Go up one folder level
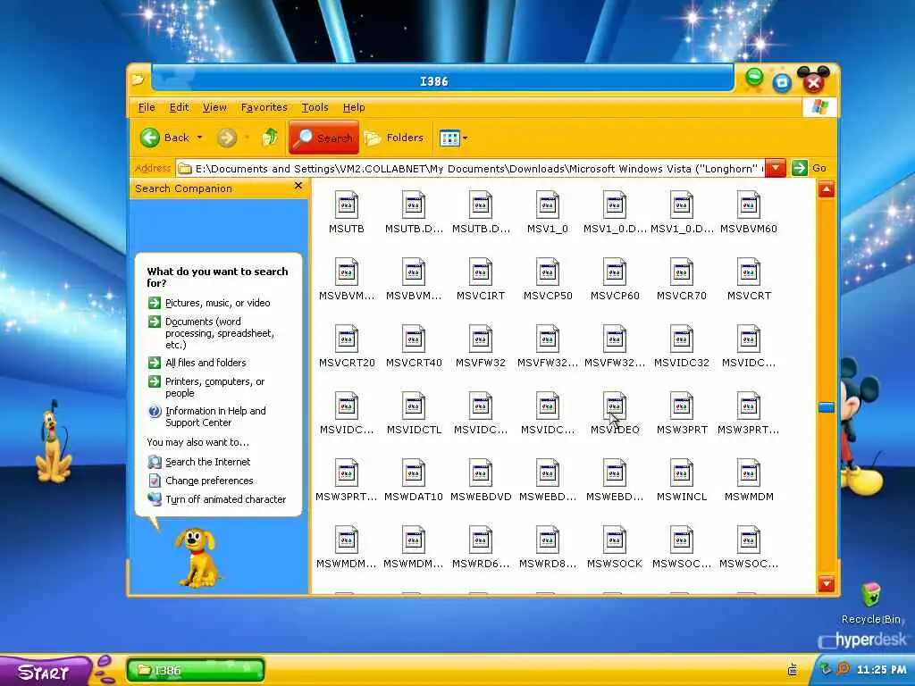The image size is (915, 686). coord(270,138)
